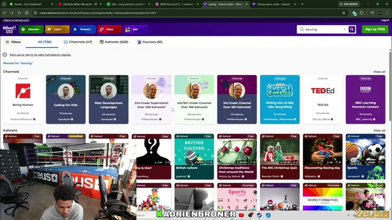The height and width of the screenshot is (220, 392).
Task: Open the Being Human channel card
Action: (23, 100)
